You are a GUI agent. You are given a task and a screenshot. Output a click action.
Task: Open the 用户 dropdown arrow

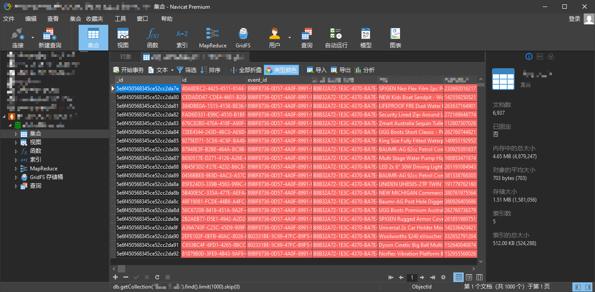(289, 38)
